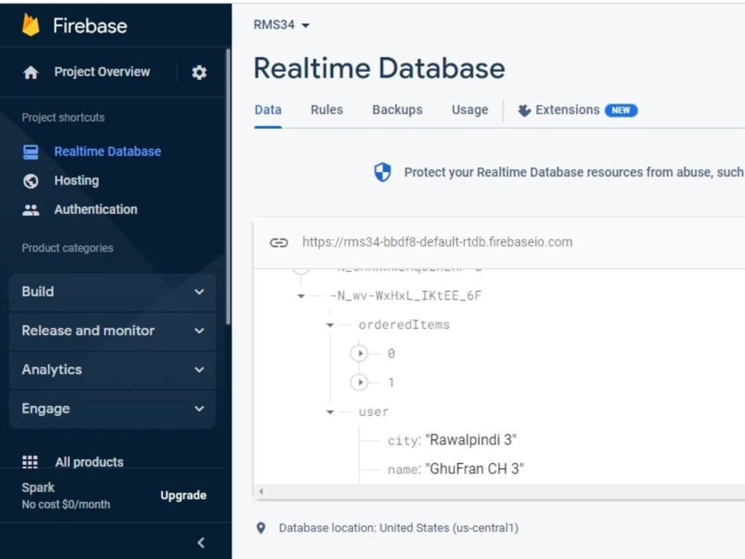Image resolution: width=745 pixels, height=559 pixels.
Task: Expand the Analytics category
Action: pos(112,370)
